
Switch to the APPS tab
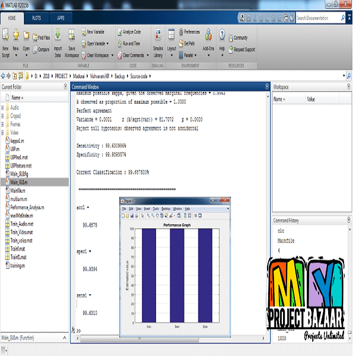pos(61,18)
